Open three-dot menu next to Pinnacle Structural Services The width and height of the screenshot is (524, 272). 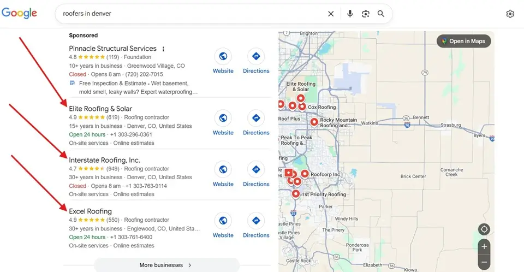point(163,49)
